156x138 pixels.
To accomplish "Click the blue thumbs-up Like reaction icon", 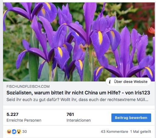I will coord(14,132).
